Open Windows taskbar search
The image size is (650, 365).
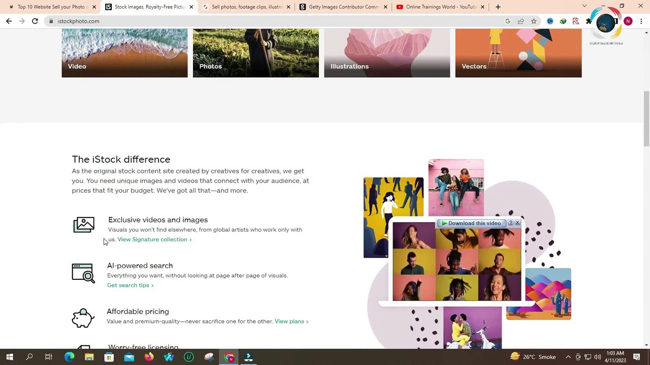coord(29,357)
